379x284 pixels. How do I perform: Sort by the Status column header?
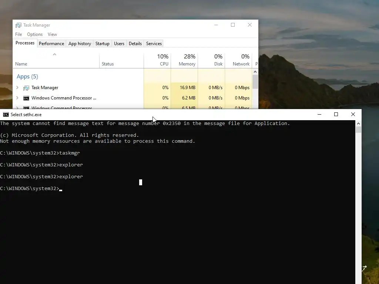coord(121,60)
